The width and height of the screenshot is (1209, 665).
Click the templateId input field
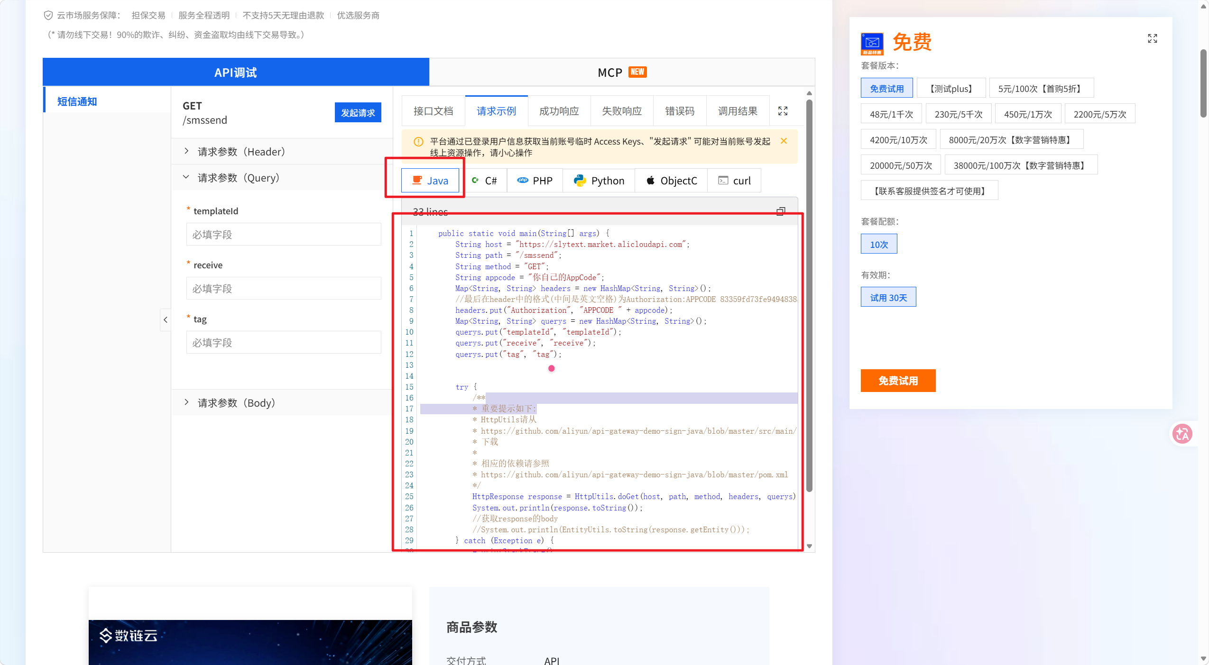[x=284, y=234]
